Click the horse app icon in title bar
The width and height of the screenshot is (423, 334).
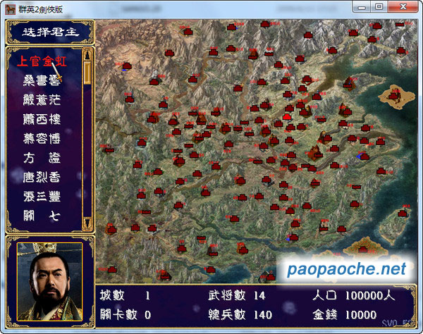(x=11, y=9)
